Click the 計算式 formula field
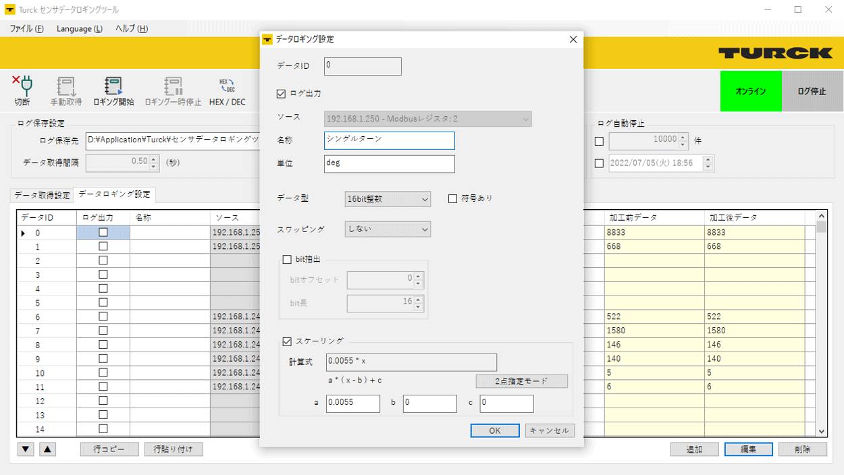Viewport: 844px width, 475px height. pyautogui.click(x=411, y=362)
